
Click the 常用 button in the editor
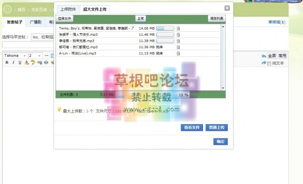coord(282,56)
